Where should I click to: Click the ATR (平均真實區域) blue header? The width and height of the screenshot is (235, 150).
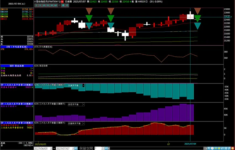tap(17, 47)
